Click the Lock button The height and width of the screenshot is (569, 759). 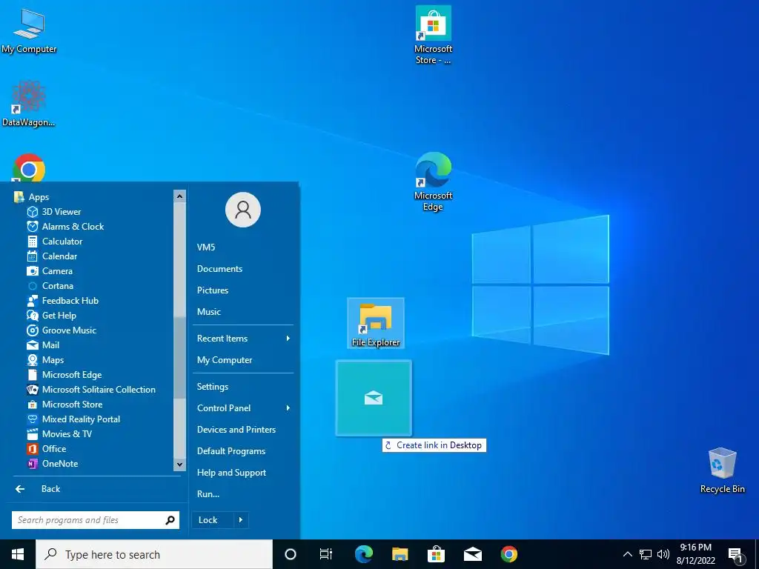tap(213, 519)
